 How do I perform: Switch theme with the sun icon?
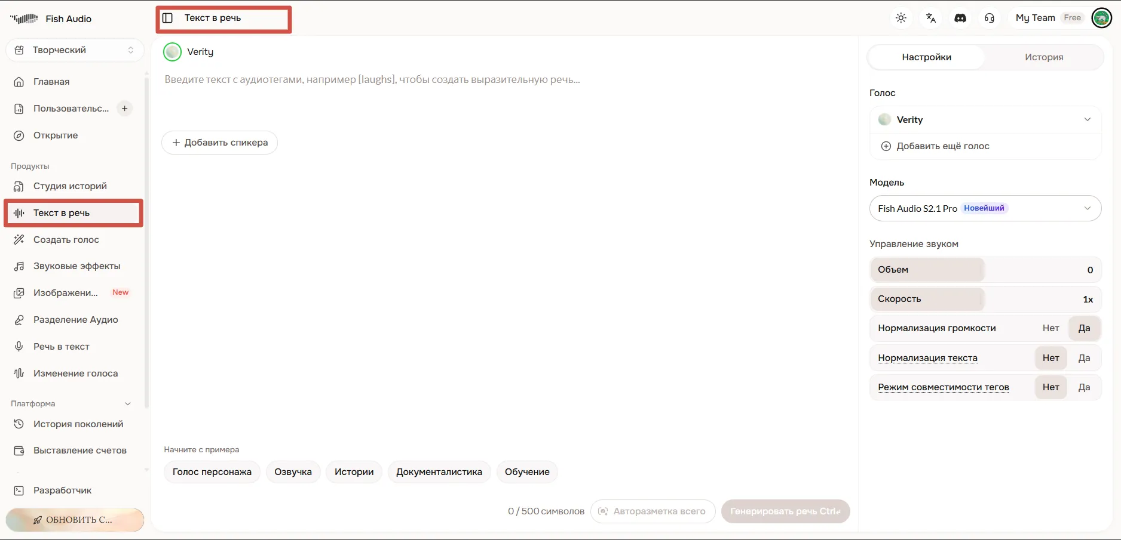click(901, 18)
